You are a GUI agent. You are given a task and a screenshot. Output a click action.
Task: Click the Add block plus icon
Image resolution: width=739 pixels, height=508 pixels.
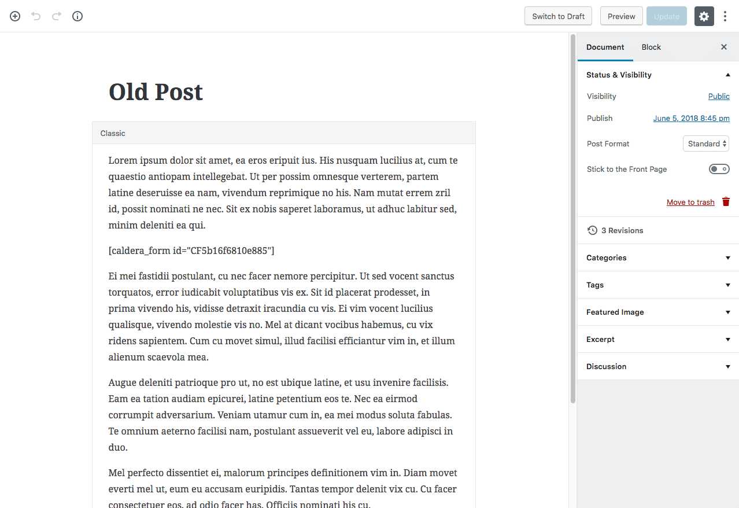[x=15, y=16]
